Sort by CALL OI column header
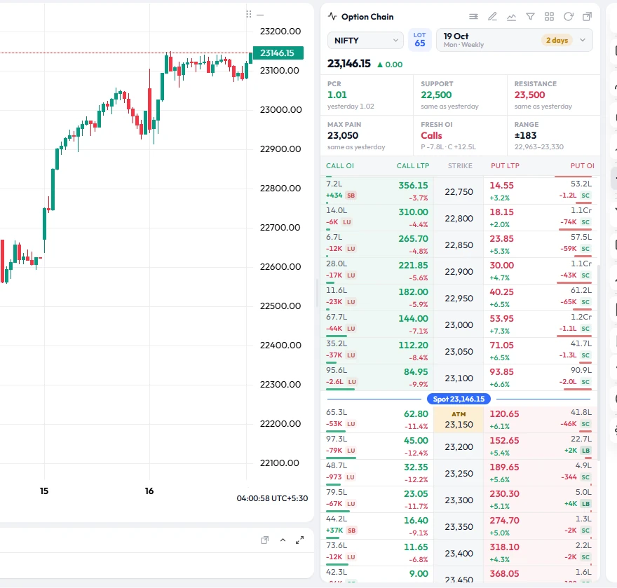Image resolution: width=617 pixels, height=588 pixels. pyautogui.click(x=340, y=166)
